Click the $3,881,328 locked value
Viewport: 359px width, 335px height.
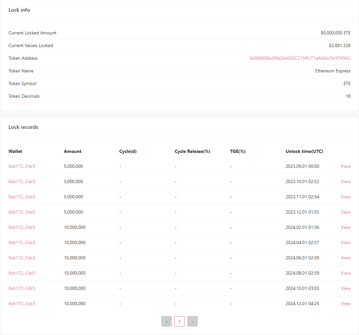(340, 45)
